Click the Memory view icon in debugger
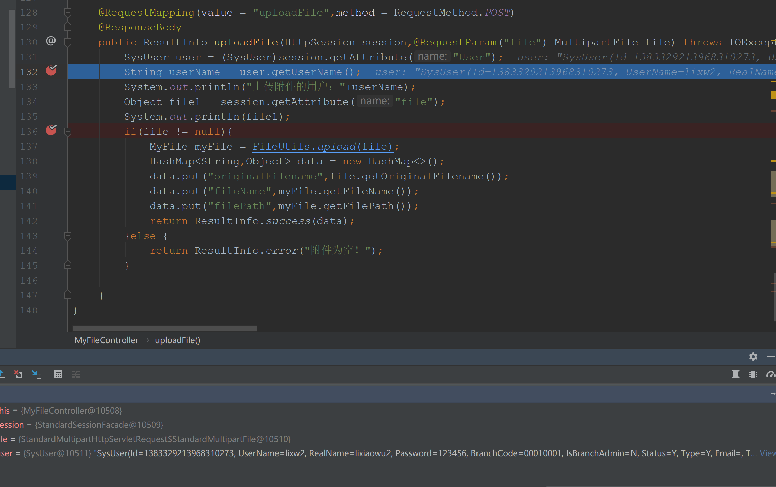 (753, 374)
